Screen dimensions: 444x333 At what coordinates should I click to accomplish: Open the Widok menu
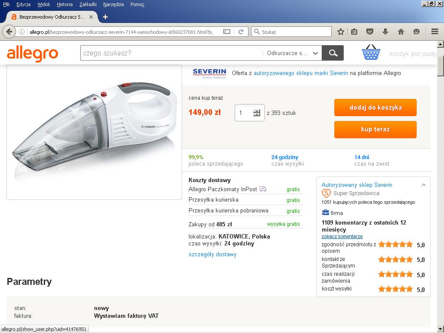pos(44,4)
